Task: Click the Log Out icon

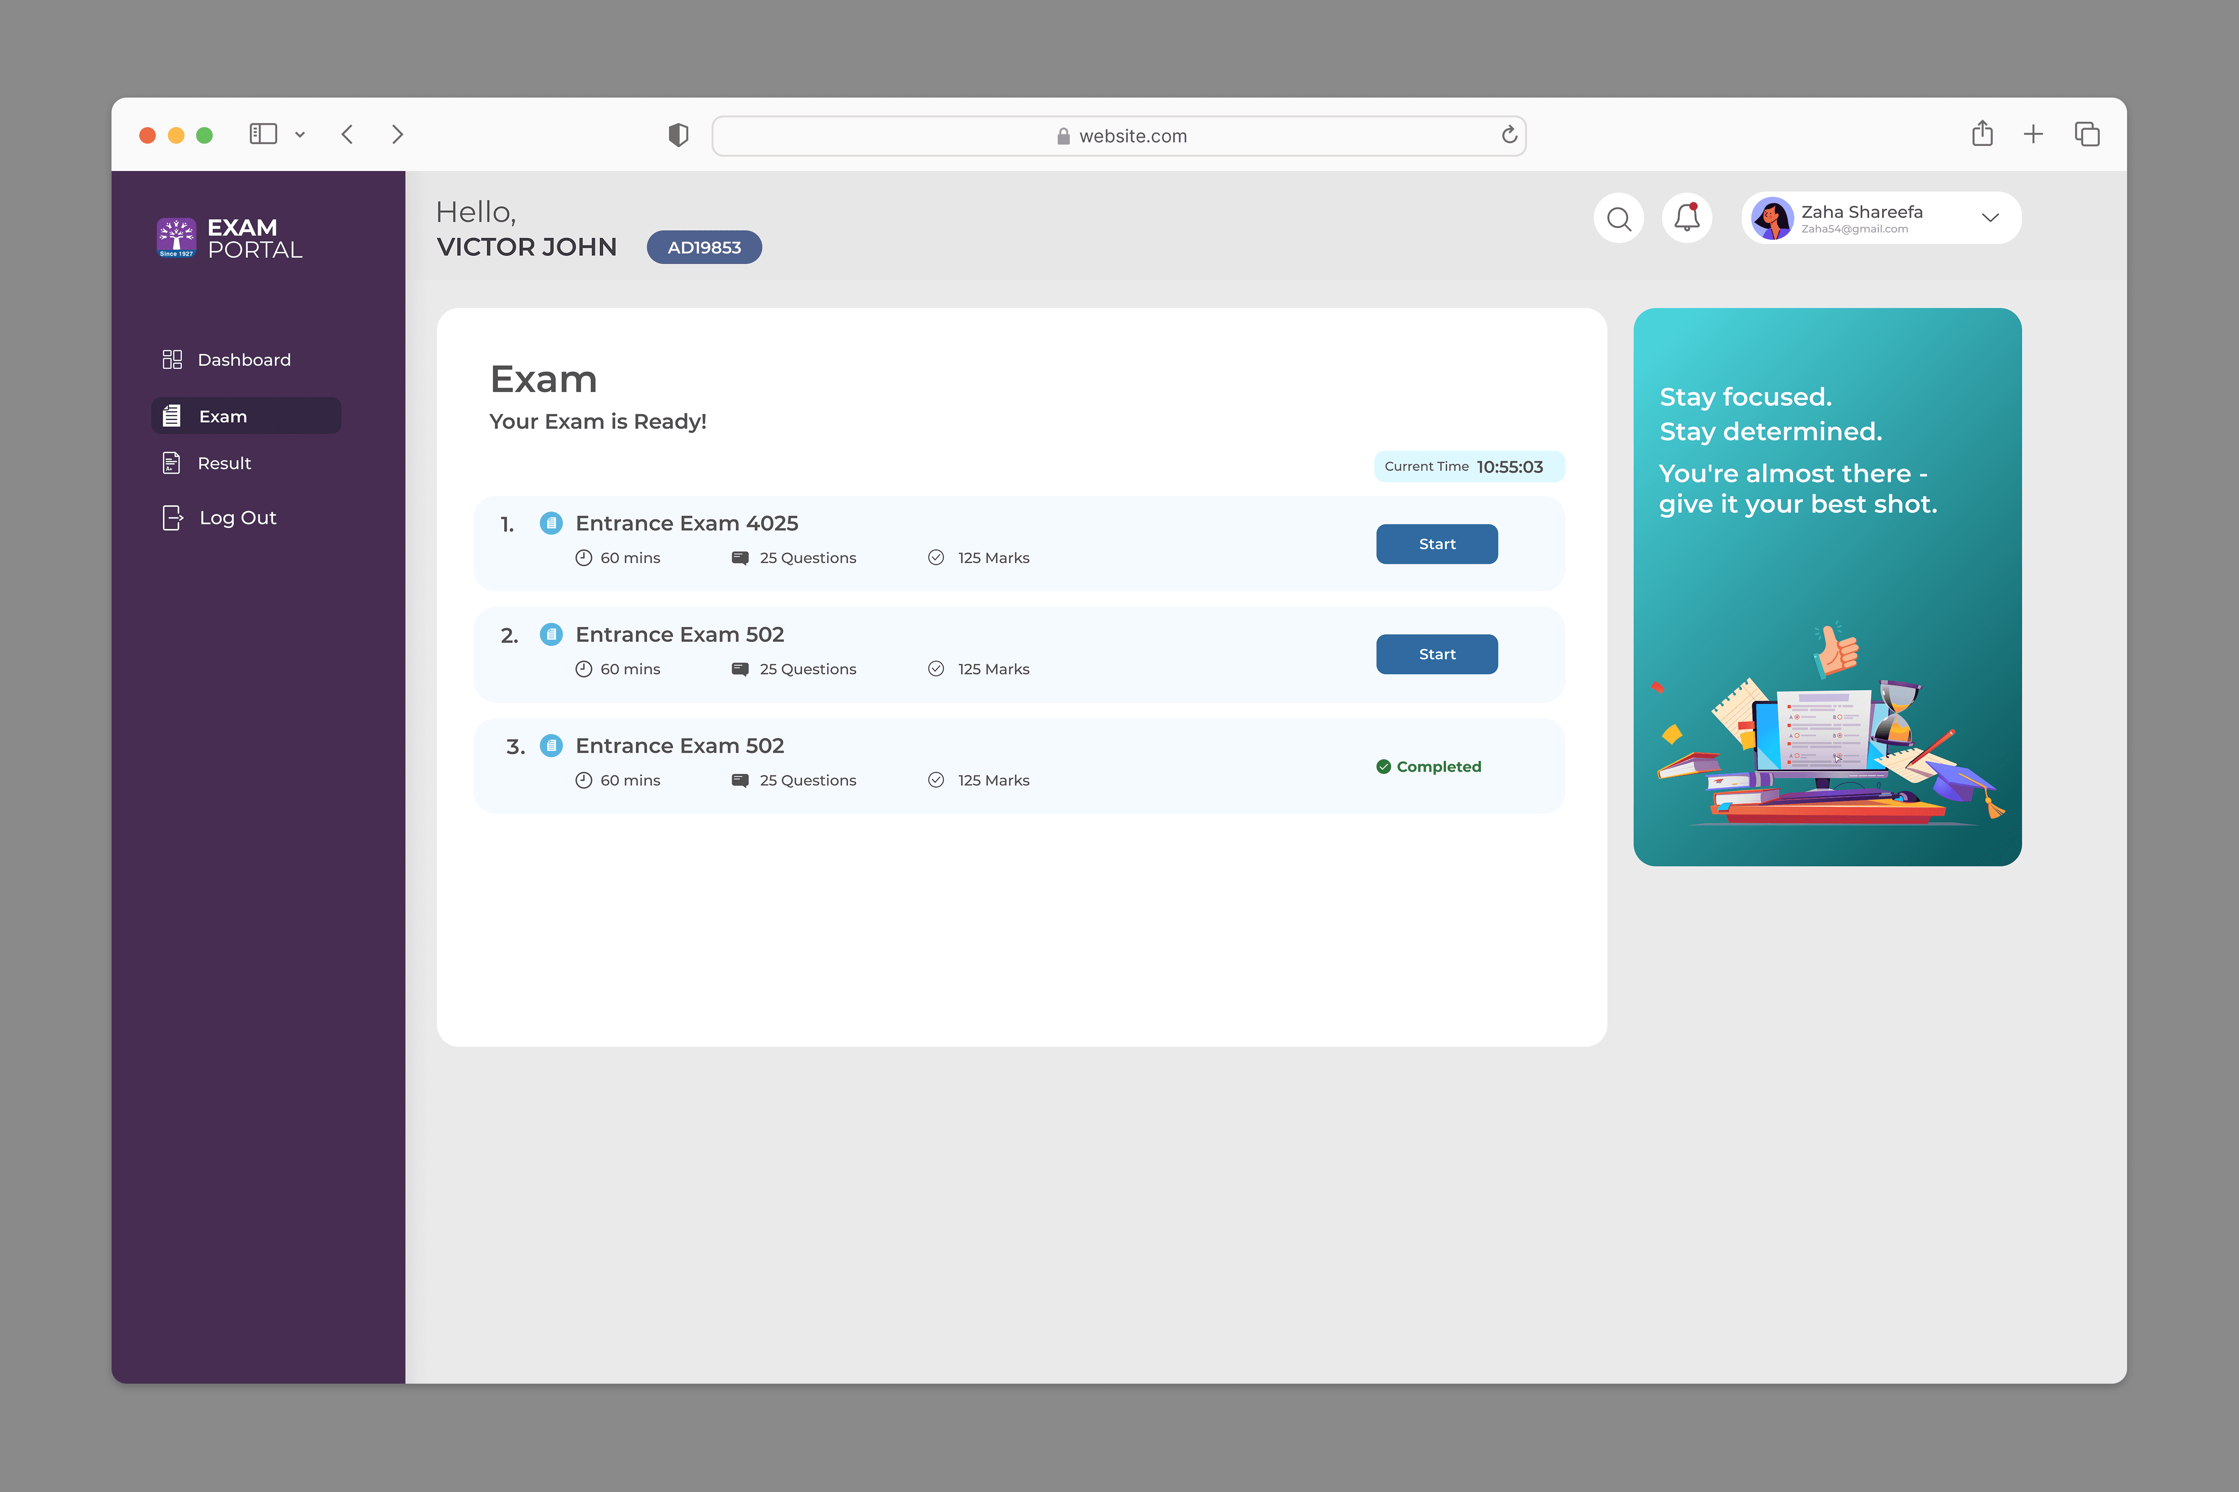Action: click(172, 517)
